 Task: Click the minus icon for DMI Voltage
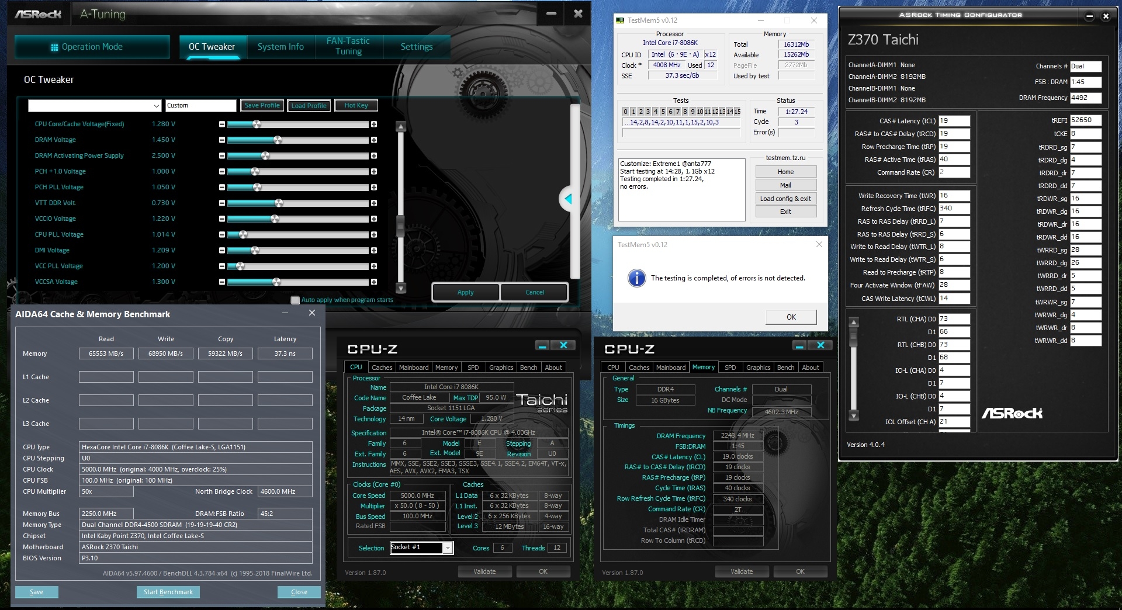pyautogui.click(x=222, y=251)
